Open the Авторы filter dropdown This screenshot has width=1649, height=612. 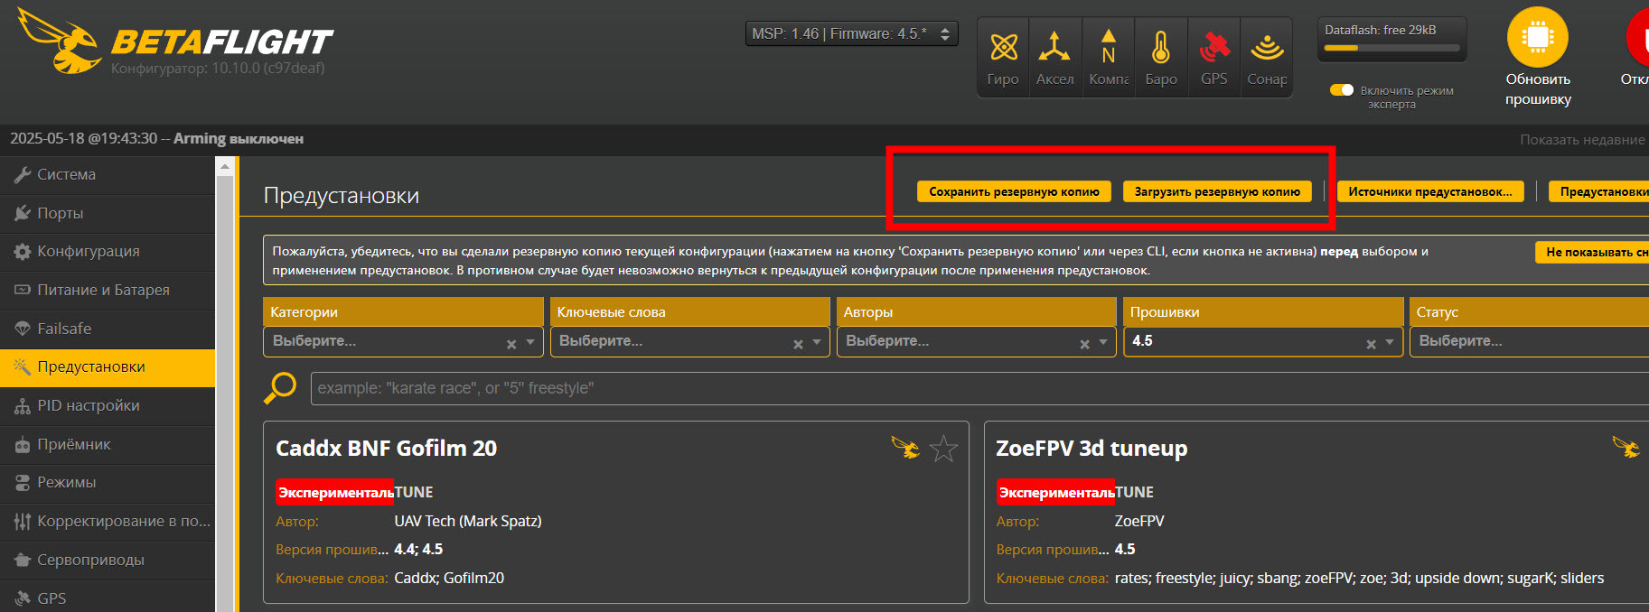tap(976, 341)
